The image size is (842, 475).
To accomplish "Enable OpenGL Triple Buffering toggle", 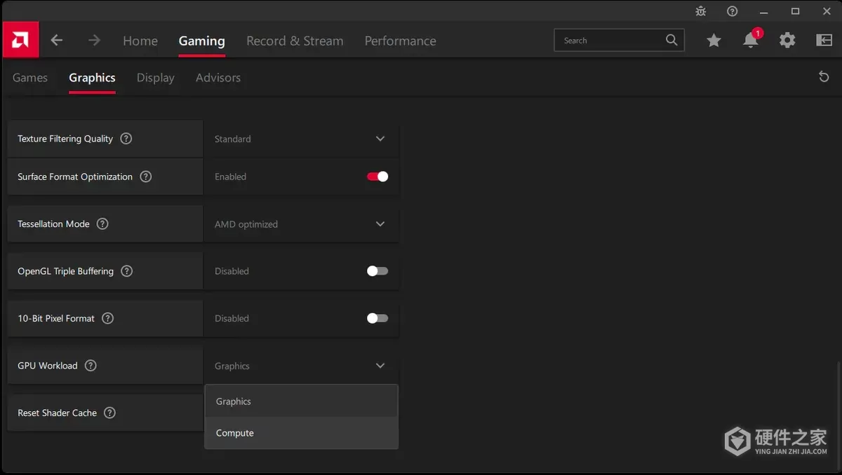I will pos(377,271).
